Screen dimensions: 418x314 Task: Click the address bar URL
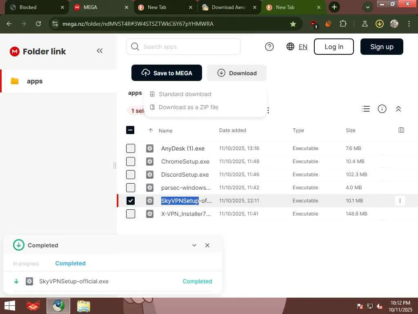[x=138, y=24]
